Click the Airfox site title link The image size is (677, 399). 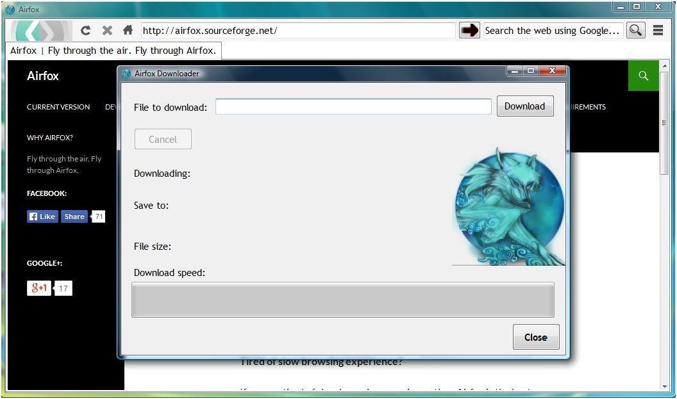43,76
